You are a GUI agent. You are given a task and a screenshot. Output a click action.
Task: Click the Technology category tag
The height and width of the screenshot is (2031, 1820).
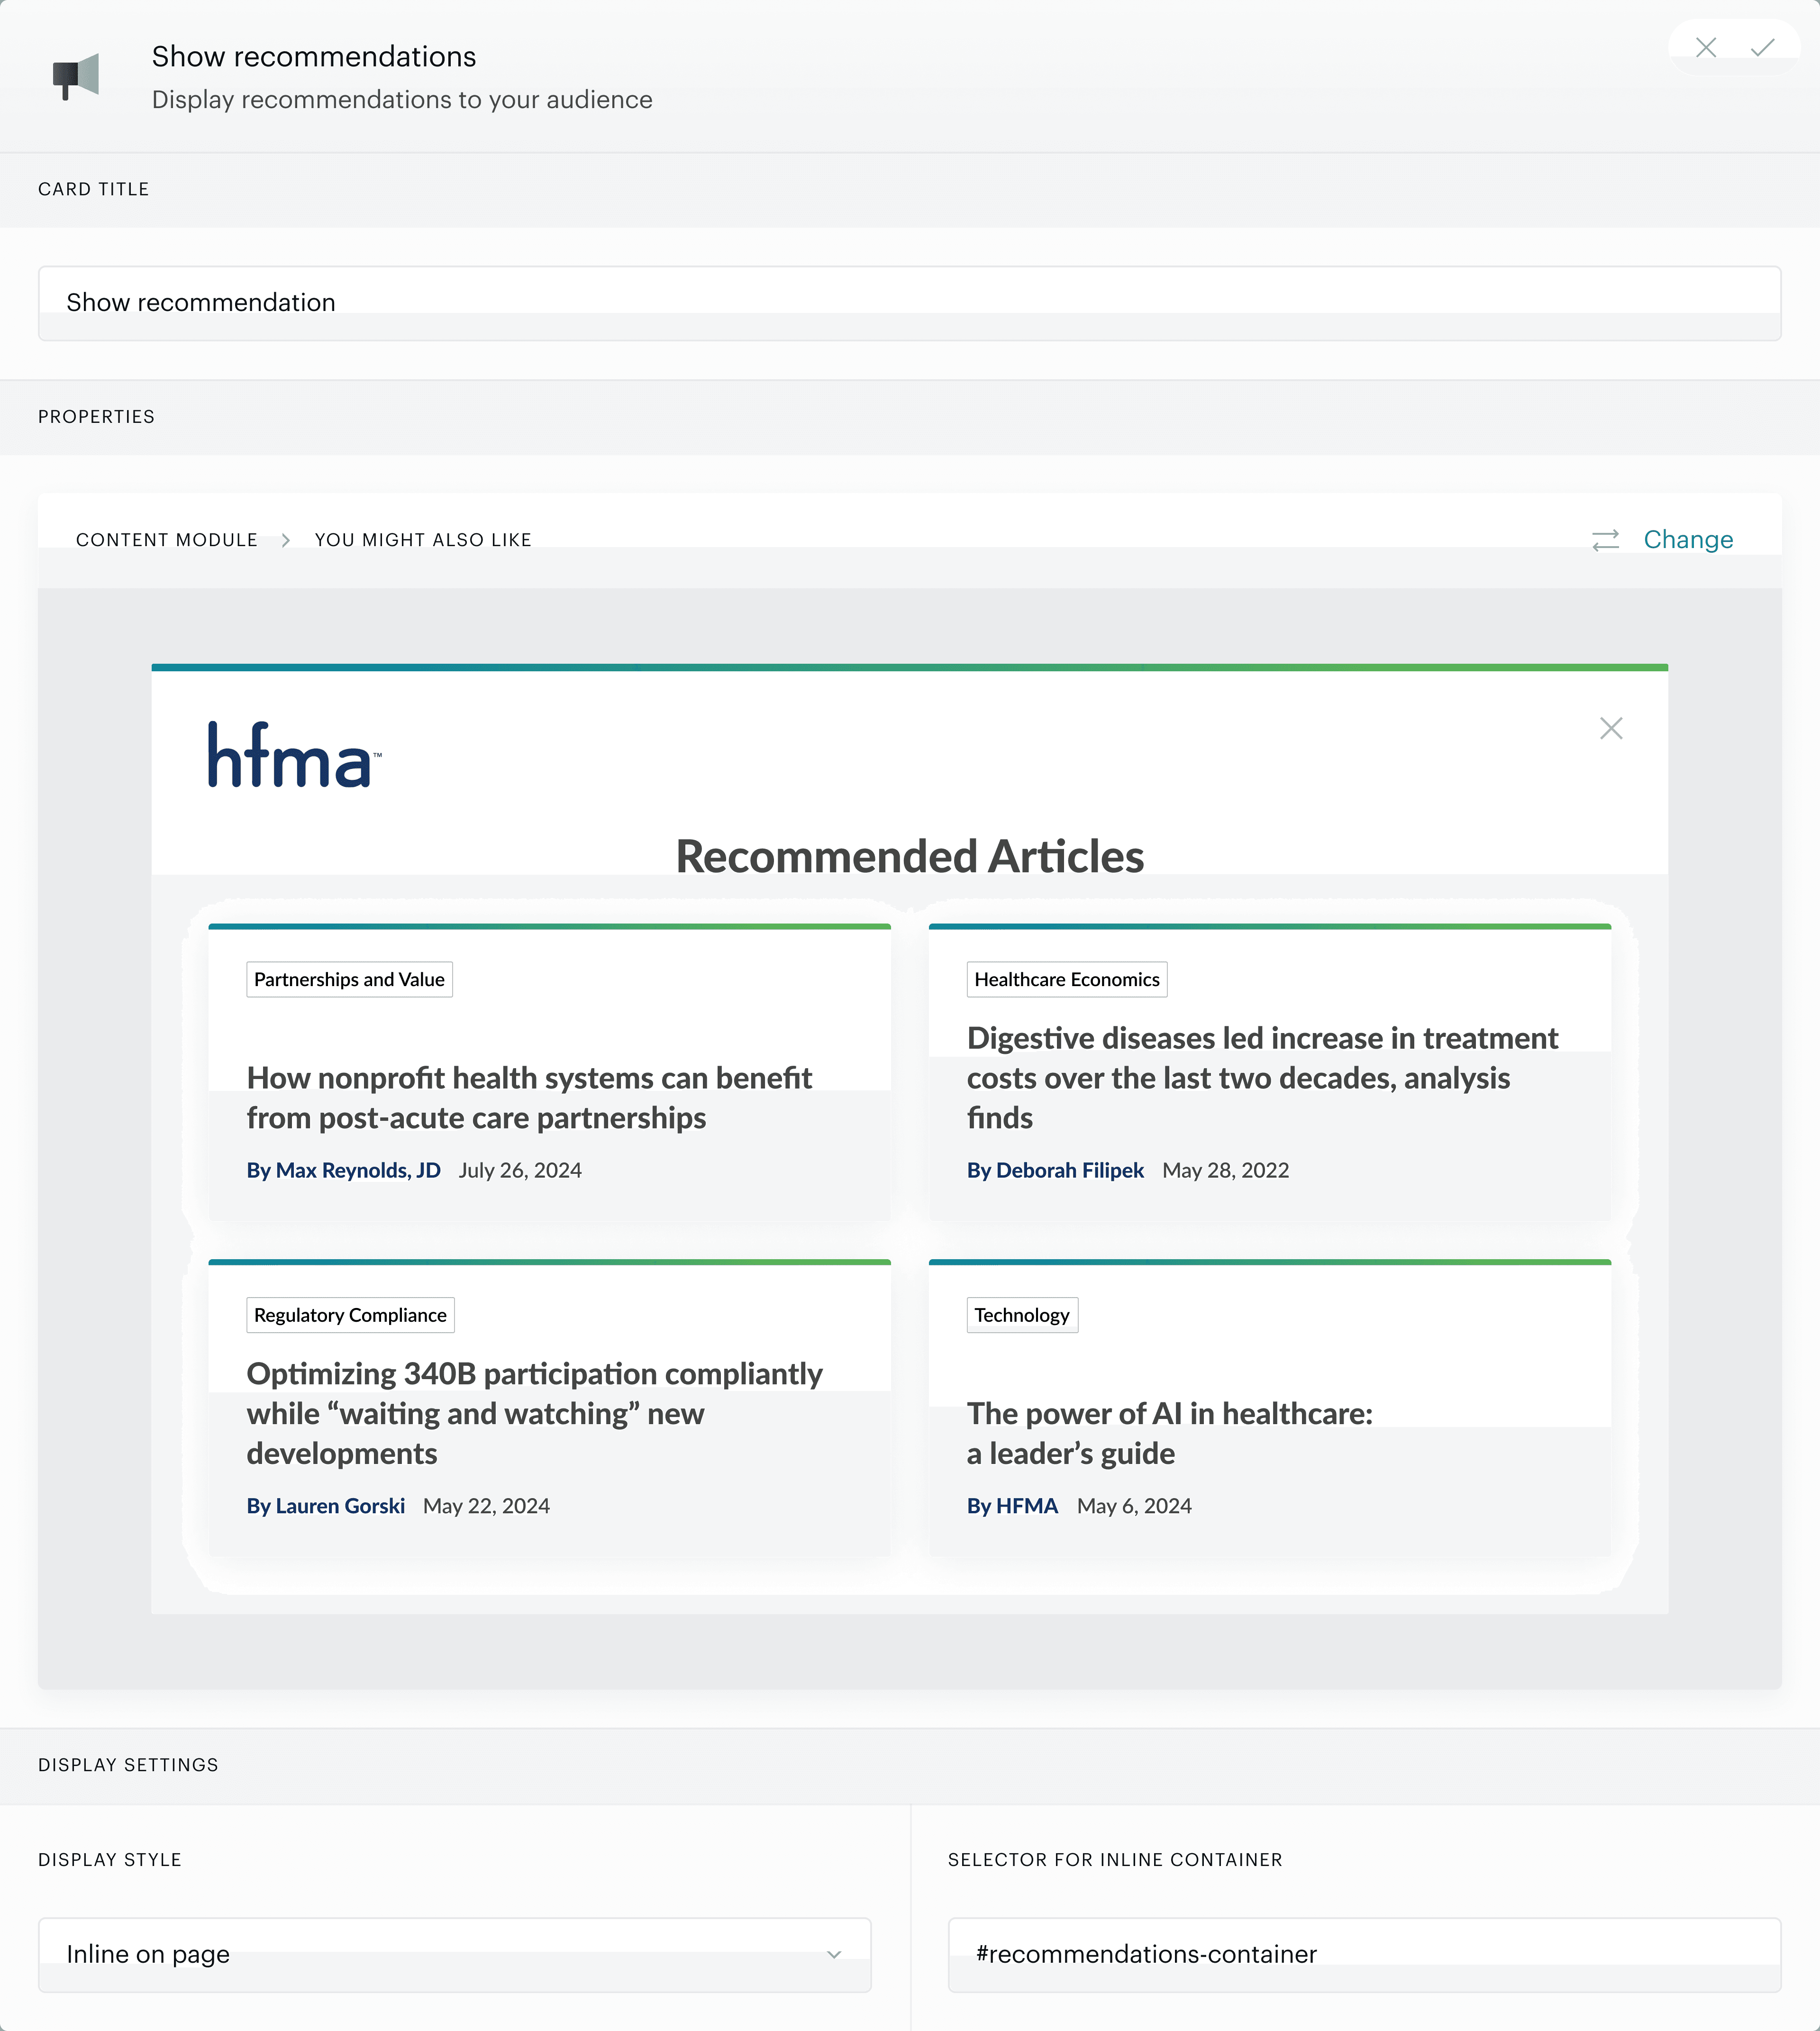[x=1021, y=1316]
